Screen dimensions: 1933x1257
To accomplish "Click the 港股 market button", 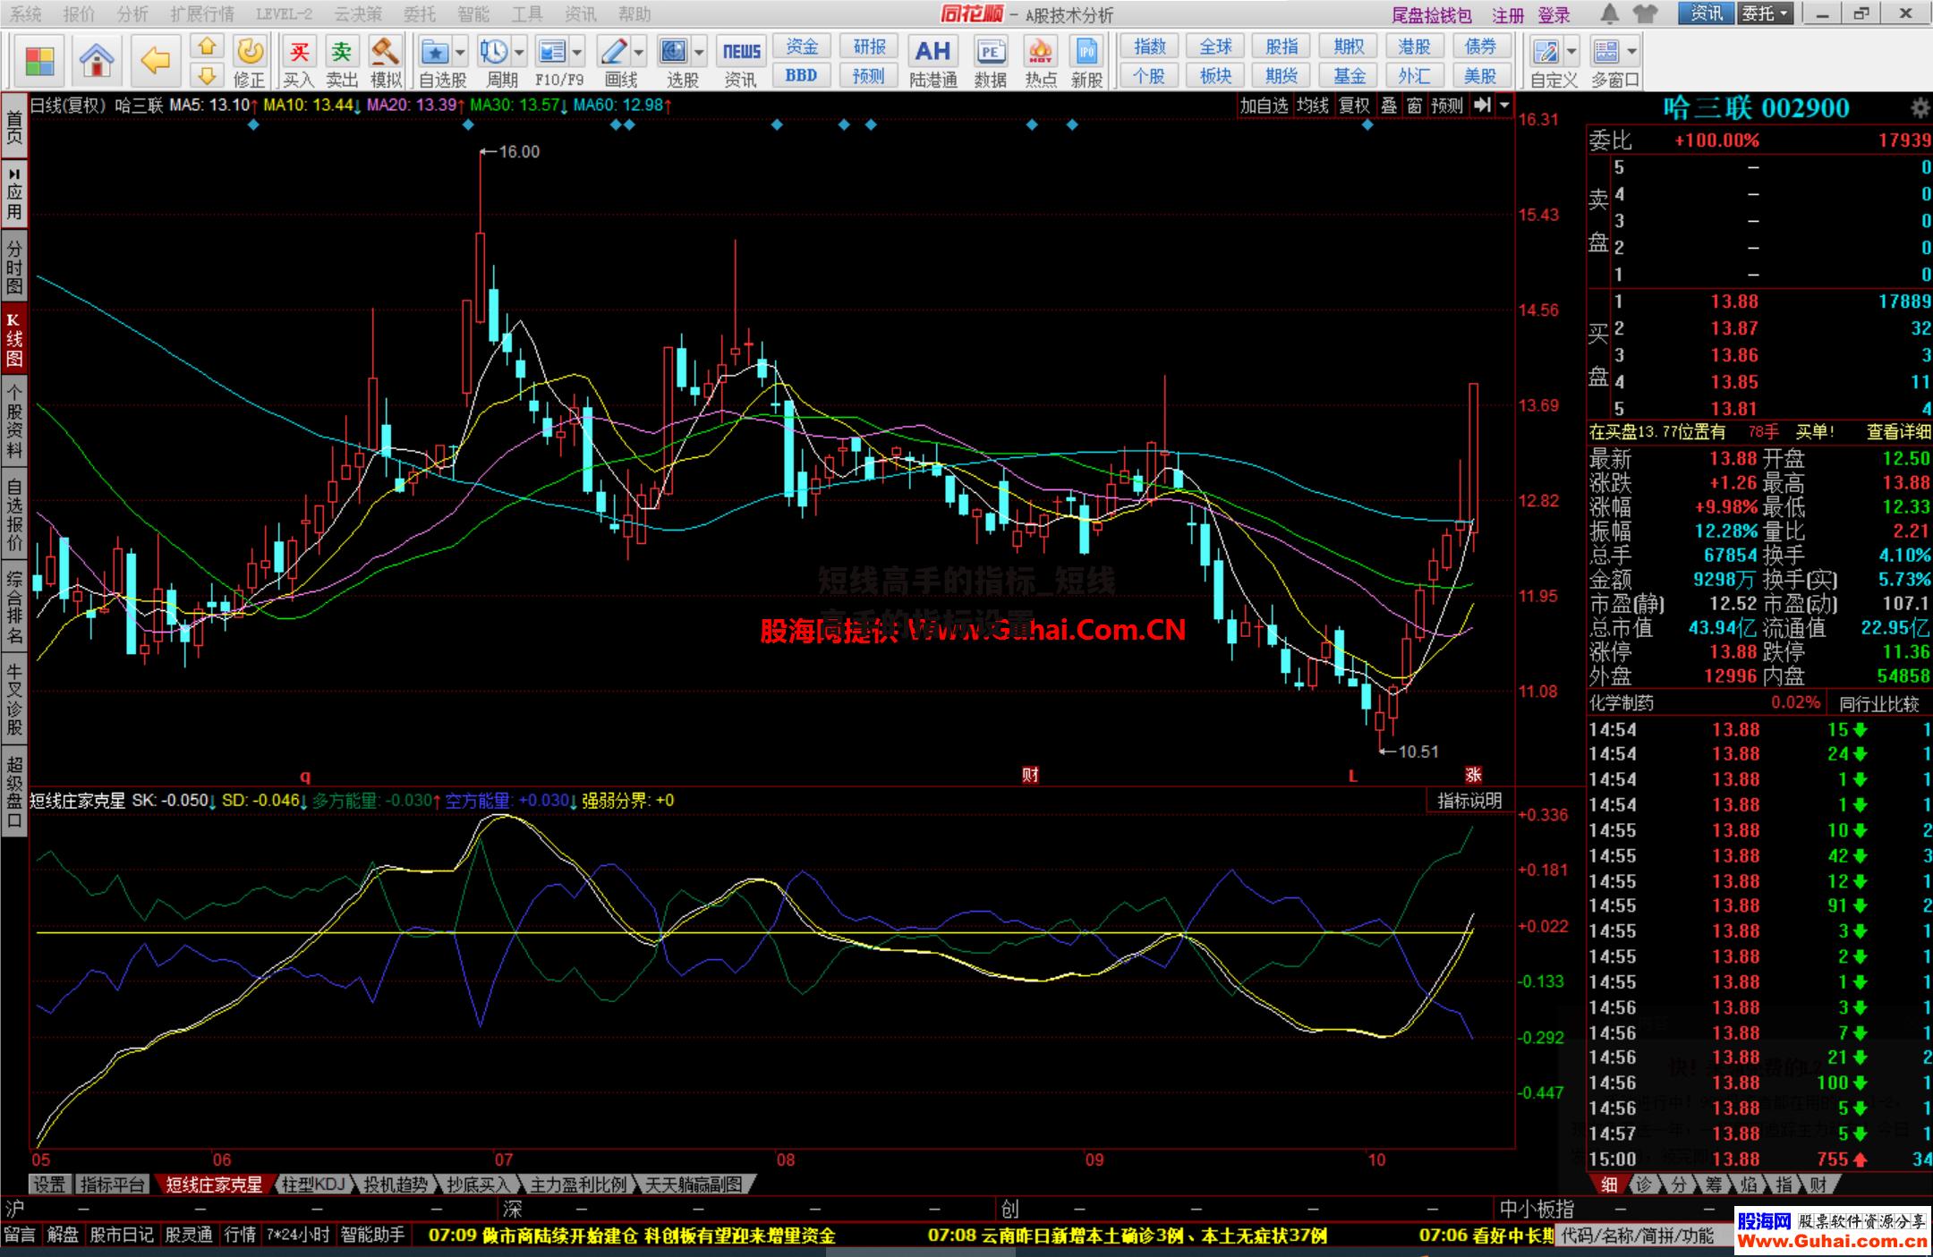I will tap(1414, 47).
